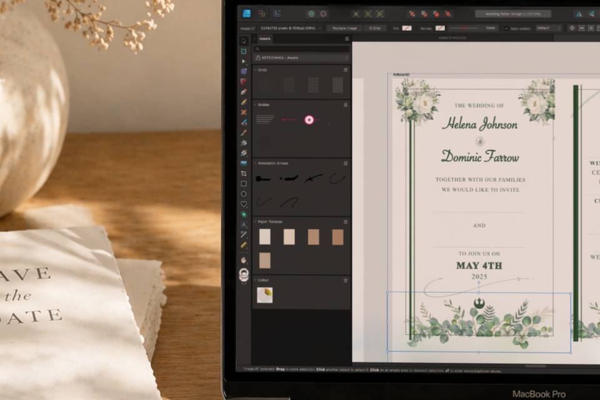Open the Annotation Arrows subcategory menu

coord(346,163)
